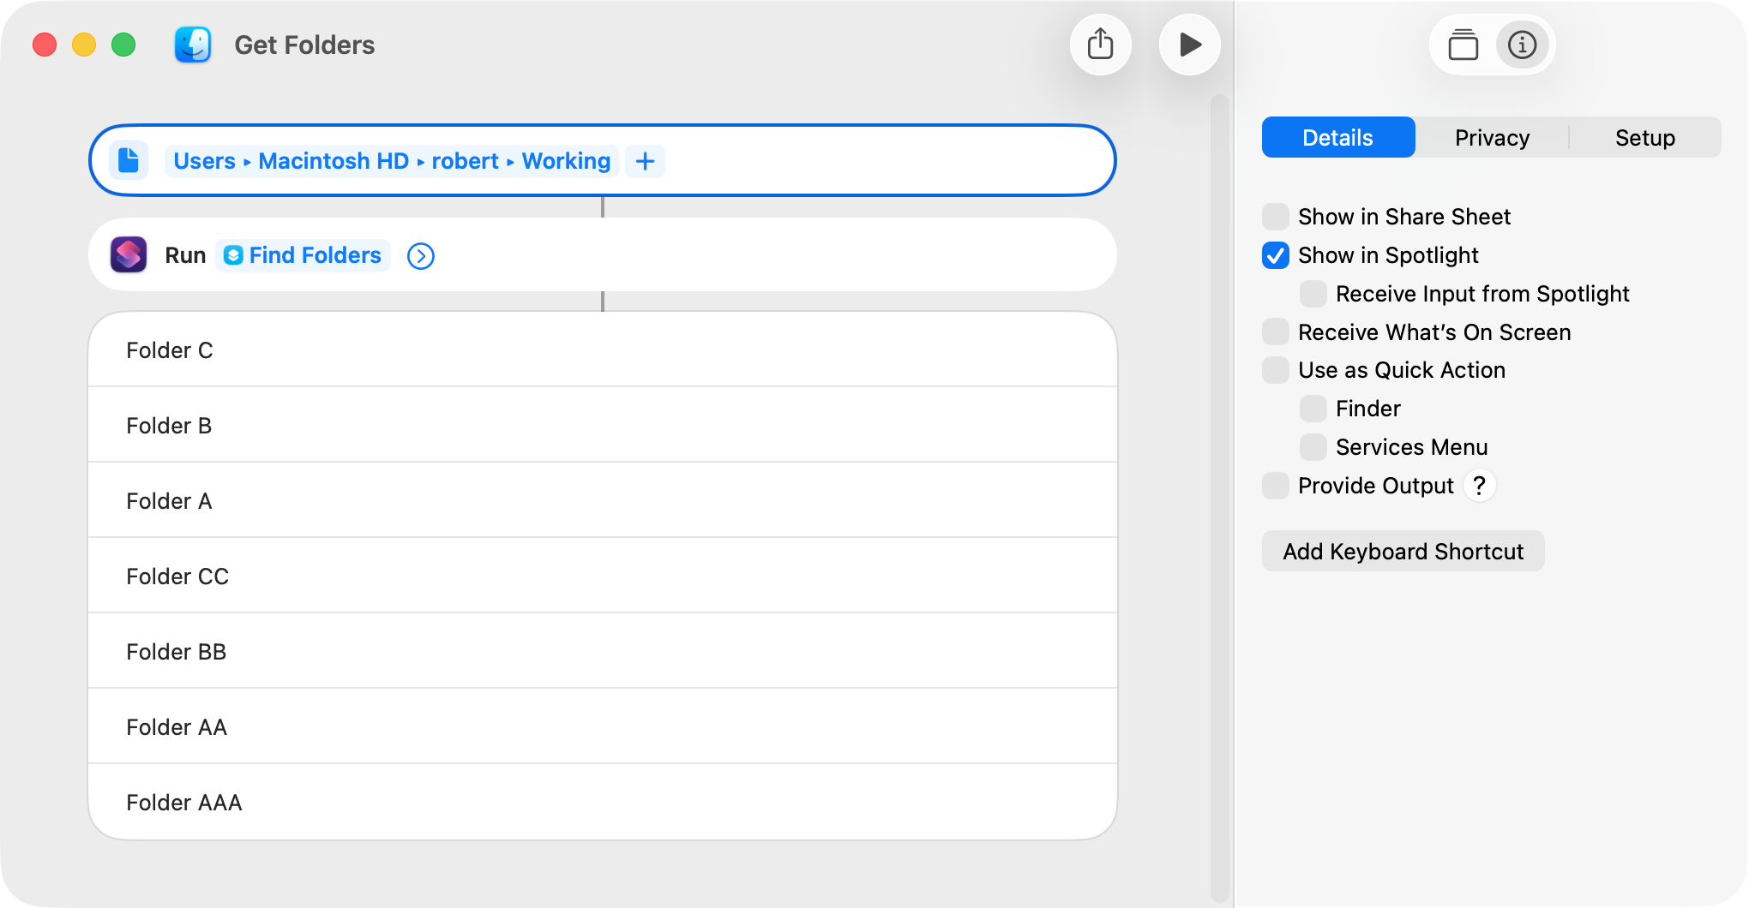Click the file icon in folder action
This screenshot has width=1749, height=908.
(129, 160)
